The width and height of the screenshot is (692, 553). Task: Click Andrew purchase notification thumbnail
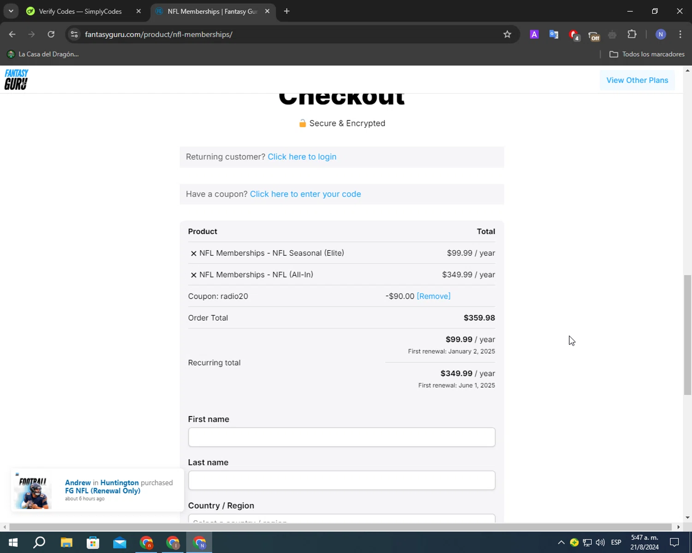click(32, 490)
